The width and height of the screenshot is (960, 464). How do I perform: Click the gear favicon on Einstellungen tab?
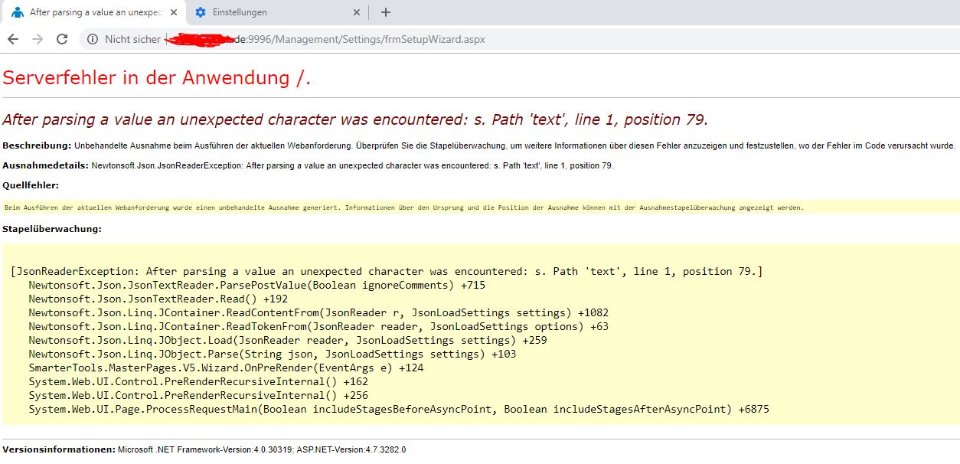201,12
